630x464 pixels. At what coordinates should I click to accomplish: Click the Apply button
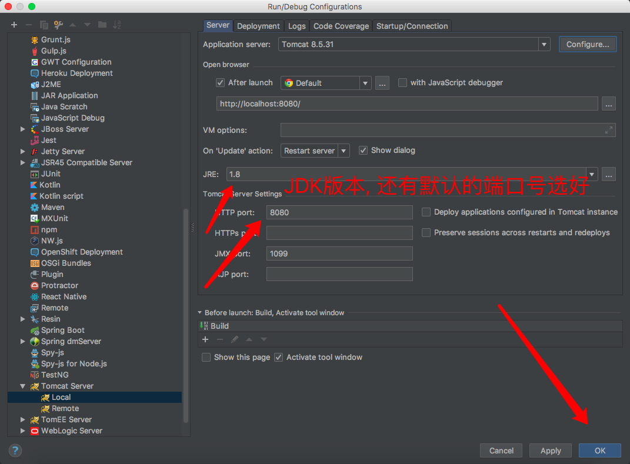tap(551, 450)
